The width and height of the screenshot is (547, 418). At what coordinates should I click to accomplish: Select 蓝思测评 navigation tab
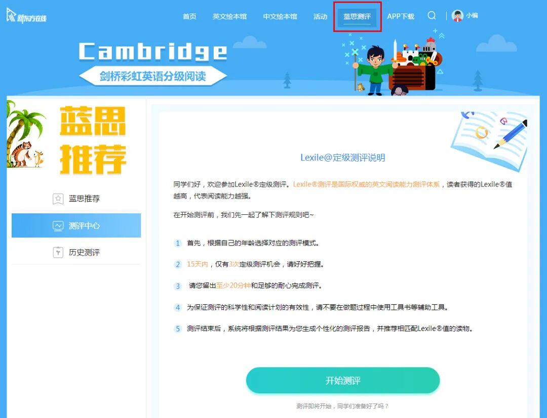357,17
